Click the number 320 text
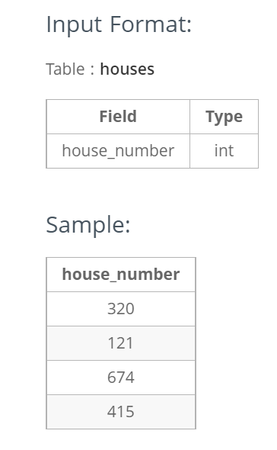277x450 pixels. coord(121,309)
